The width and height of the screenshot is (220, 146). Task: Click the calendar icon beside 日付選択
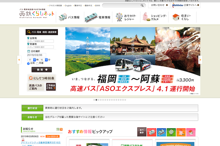29,51
